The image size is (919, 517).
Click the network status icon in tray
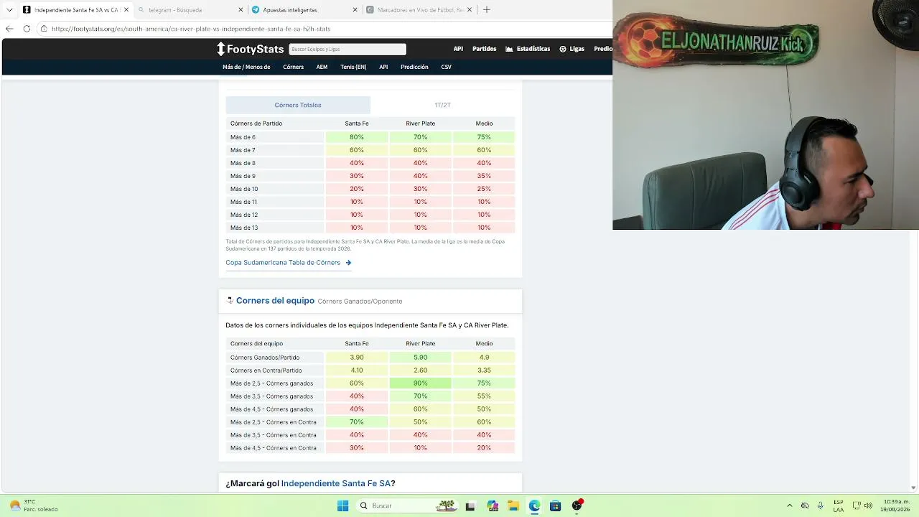[857, 506]
